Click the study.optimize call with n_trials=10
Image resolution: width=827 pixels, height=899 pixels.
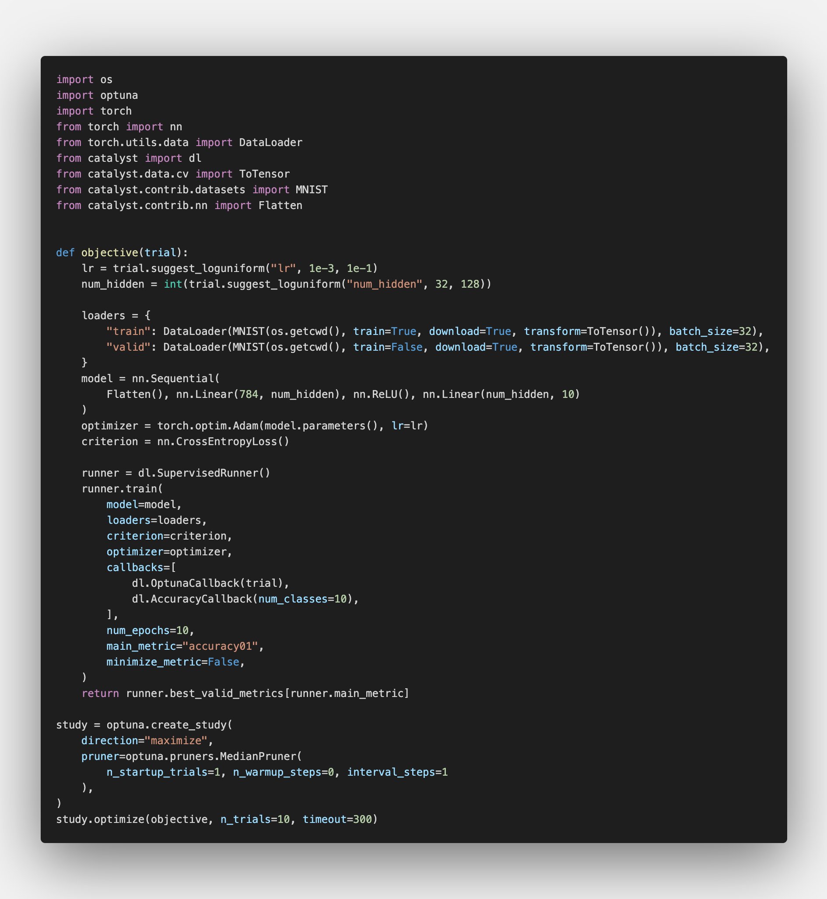pyautogui.click(x=217, y=819)
